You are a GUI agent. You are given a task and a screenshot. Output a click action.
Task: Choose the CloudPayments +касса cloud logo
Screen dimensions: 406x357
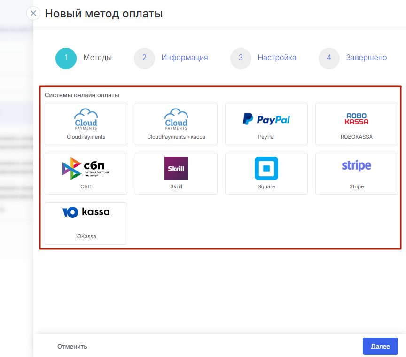click(176, 119)
